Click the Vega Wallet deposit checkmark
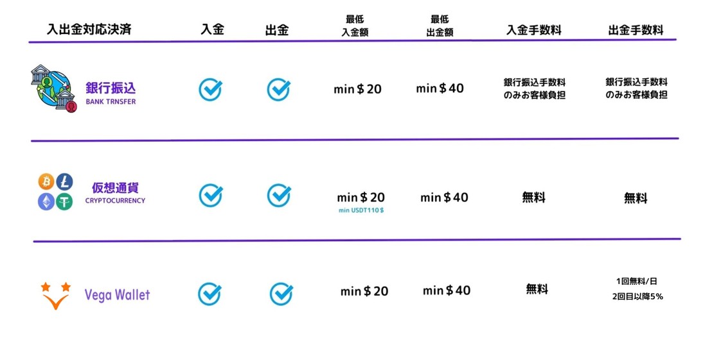Screen dimensions: 705x338 pos(210,294)
